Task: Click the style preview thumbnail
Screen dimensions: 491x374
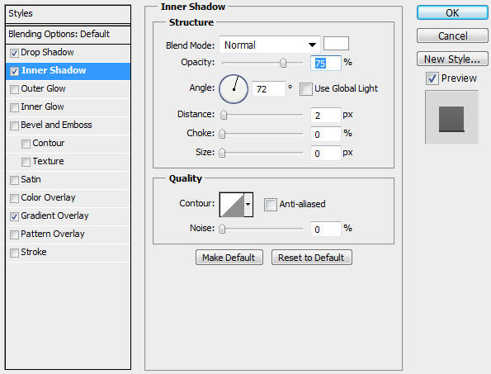Action: coord(451,117)
